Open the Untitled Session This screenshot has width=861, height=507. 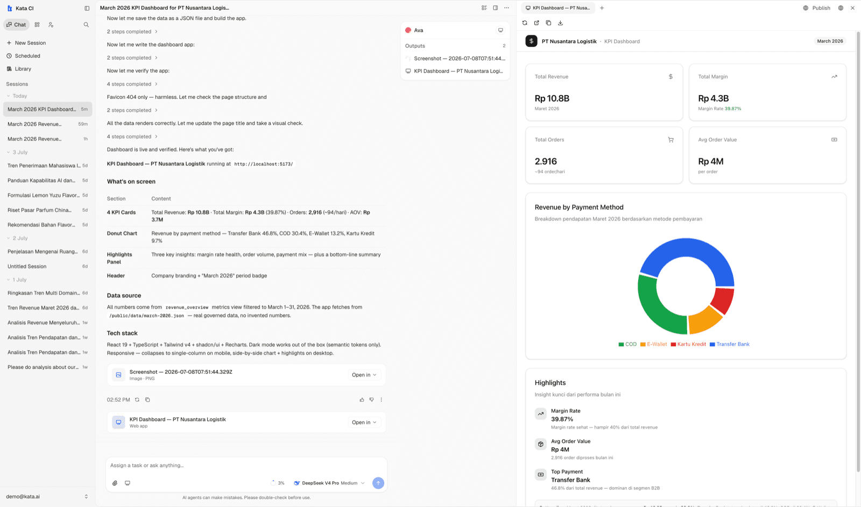point(47,266)
